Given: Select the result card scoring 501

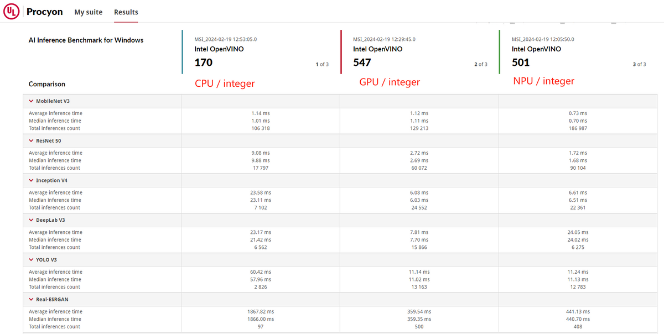Looking at the screenshot, I should coord(578,52).
